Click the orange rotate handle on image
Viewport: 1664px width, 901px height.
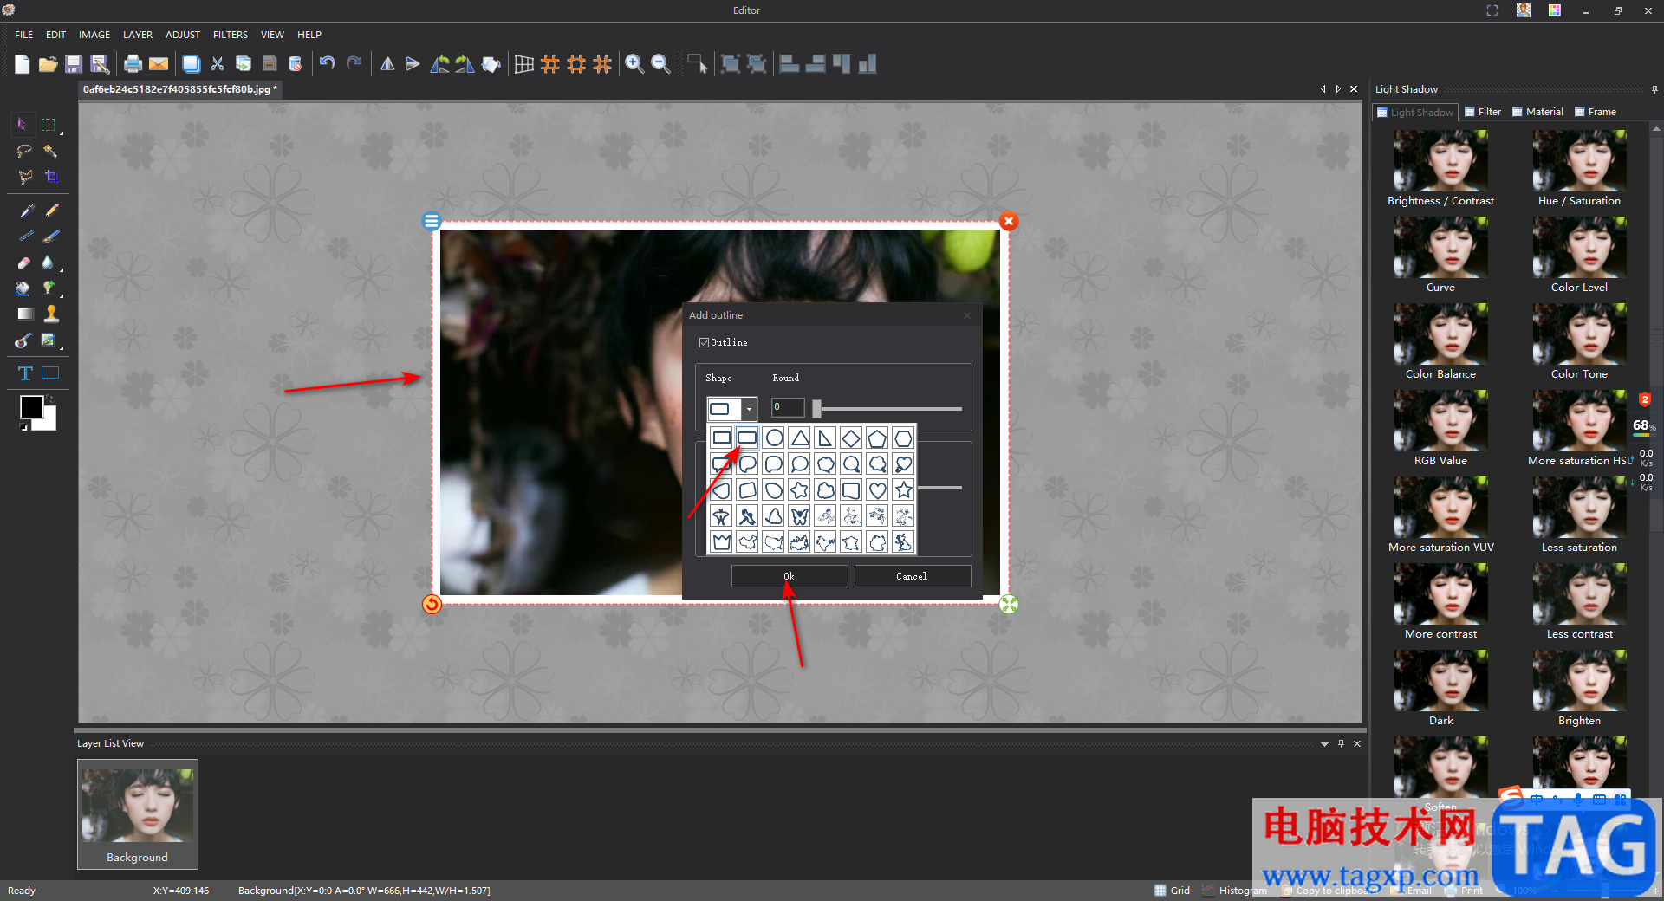432,604
